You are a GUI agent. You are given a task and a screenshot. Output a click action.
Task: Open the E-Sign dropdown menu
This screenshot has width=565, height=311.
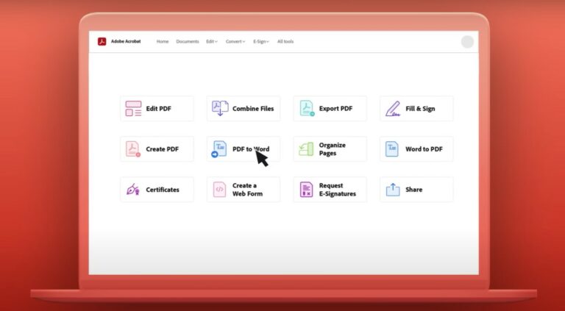261,42
